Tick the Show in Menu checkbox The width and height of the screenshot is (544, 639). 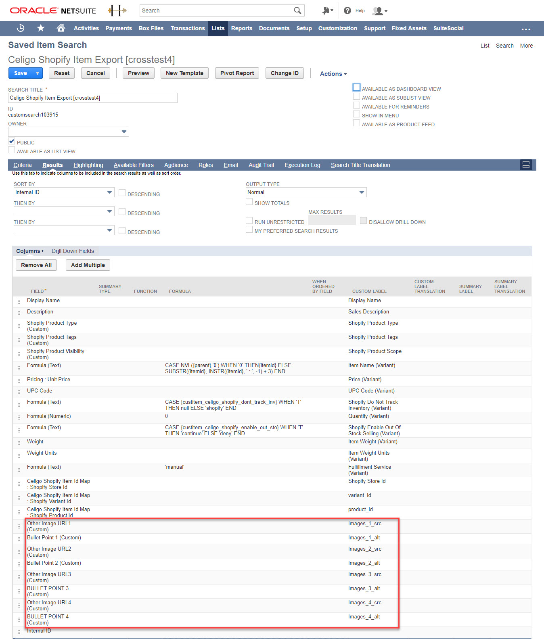[x=356, y=114]
